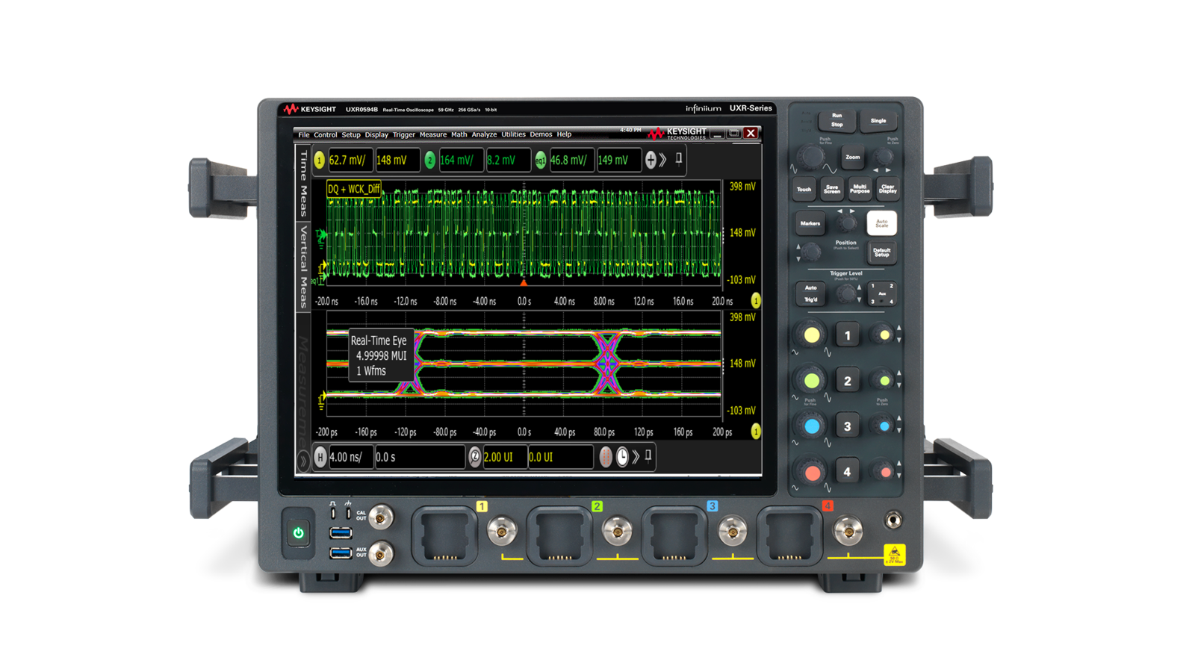Screen dimensions: 1195x672
Task: Open the Trigger menu
Action: tap(404, 135)
